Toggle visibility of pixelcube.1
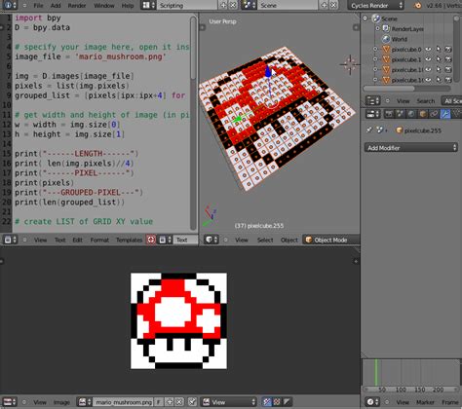This screenshot has width=462, height=409. point(429,59)
